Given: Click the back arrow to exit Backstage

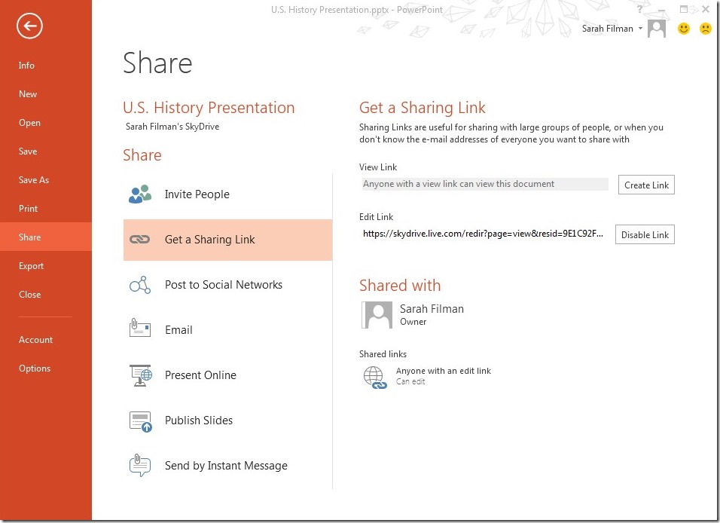Looking at the screenshot, I should tap(29, 26).
